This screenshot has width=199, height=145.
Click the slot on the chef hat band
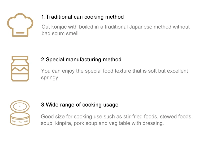click(x=20, y=32)
